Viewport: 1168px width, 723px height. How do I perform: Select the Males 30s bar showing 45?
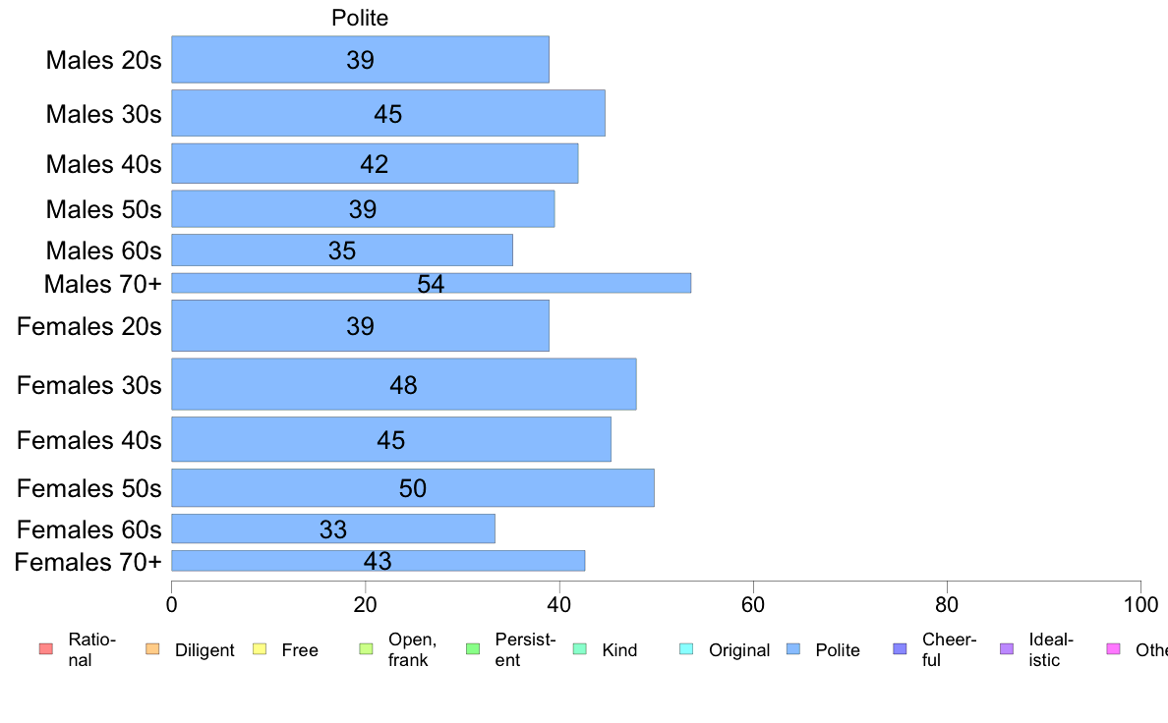tap(388, 113)
